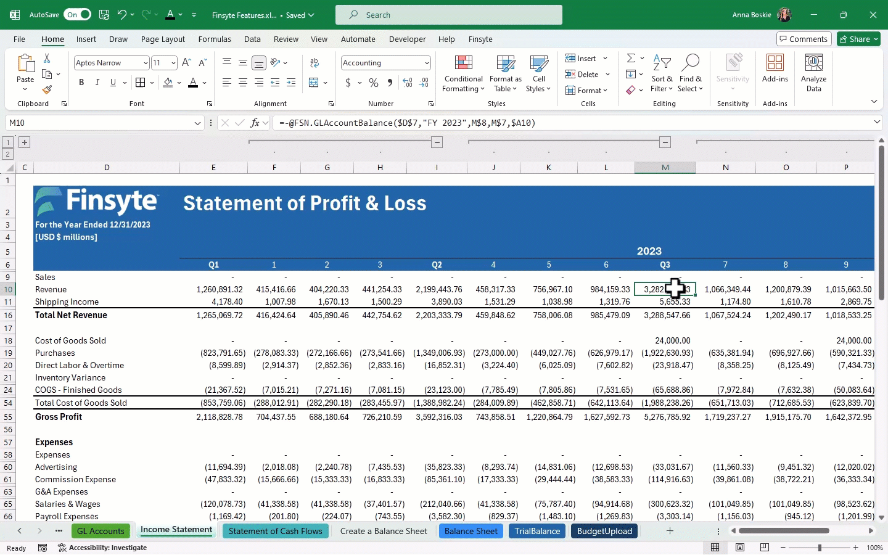Viewport: 888px width, 555px height.
Task: Click the AutoSum sigma icon
Action: [x=631, y=58]
